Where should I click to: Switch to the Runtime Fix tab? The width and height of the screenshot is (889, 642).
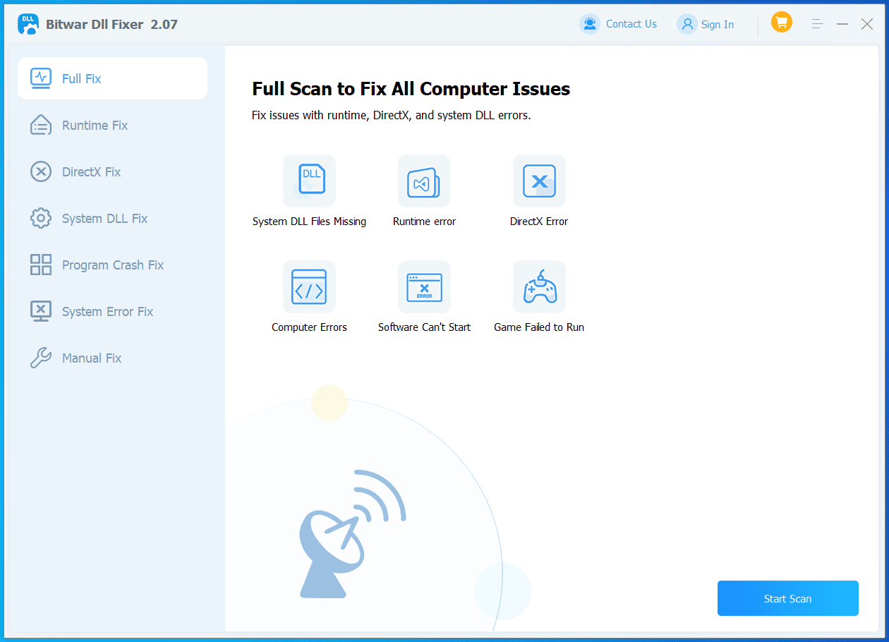[x=113, y=125]
